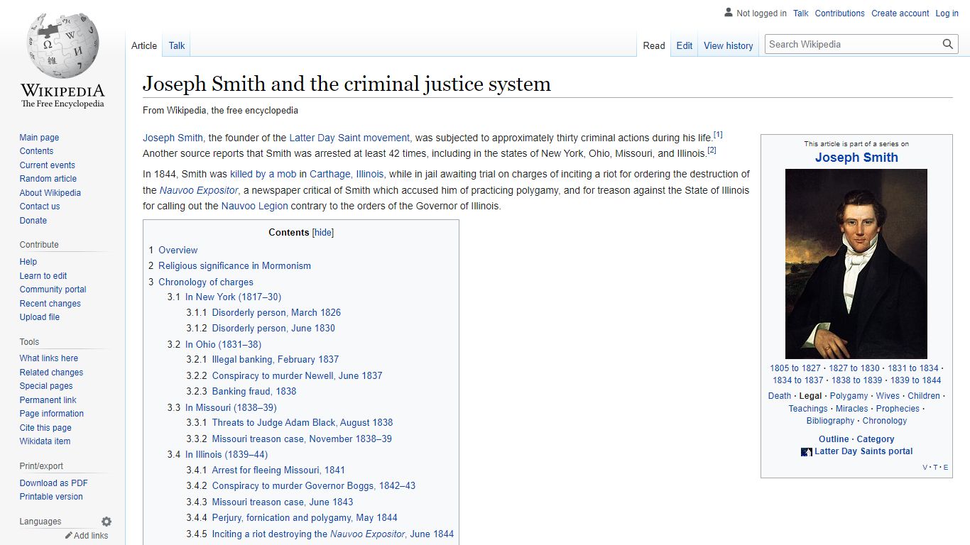Image resolution: width=970 pixels, height=545 pixels.
Task: Go to Main page in sidebar
Action: (x=39, y=138)
